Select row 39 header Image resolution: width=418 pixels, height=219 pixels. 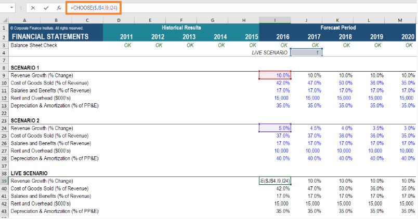(4, 181)
